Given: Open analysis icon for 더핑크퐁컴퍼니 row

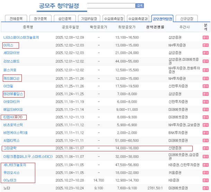Looking at the screenshot, I should coord(205,156).
